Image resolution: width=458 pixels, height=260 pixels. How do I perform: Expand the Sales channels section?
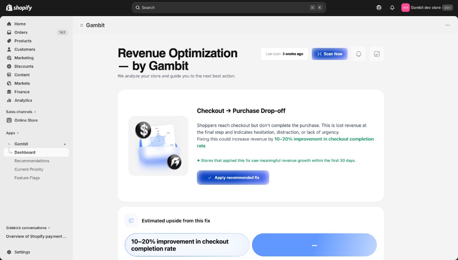pos(21,111)
